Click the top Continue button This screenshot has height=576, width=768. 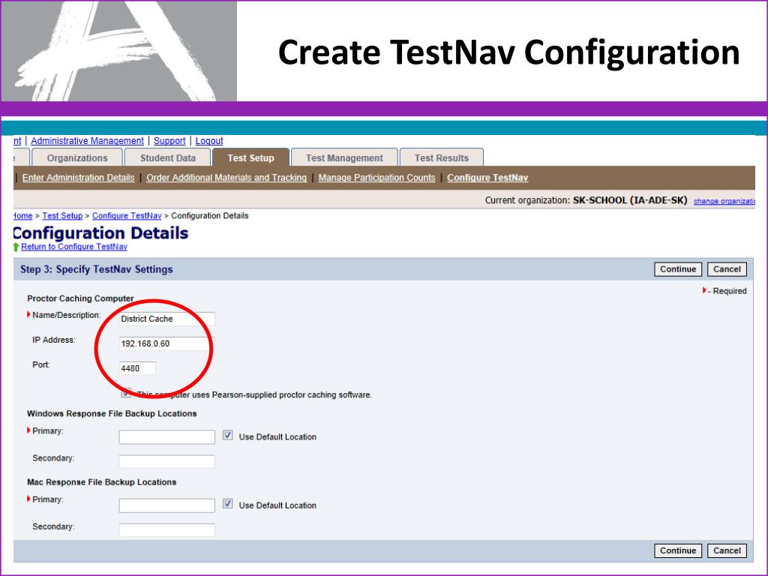pos(678,269)
